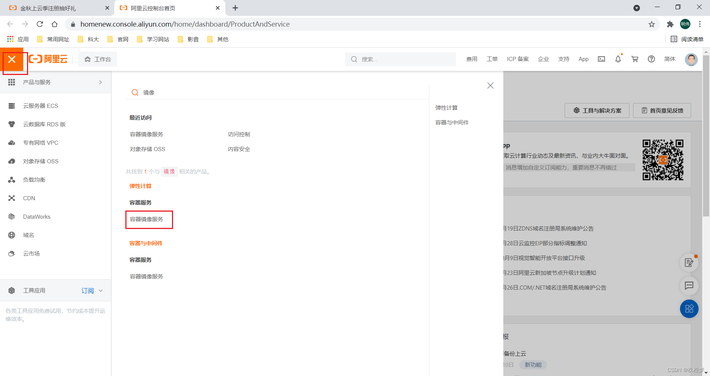
Task: Open ZDNS域名注册局系统维护公告 announcement
Action: coord(549,228)
